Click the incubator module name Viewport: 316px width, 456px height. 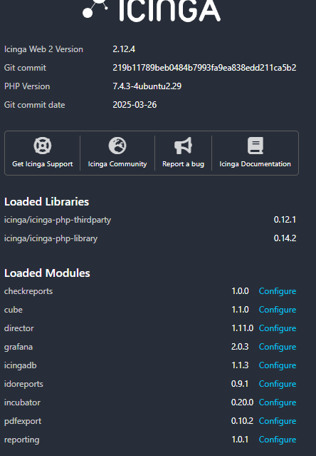[22, 402]
